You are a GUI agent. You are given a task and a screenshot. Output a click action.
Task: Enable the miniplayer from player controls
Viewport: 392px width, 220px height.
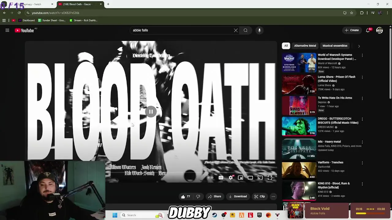[240, 178]
